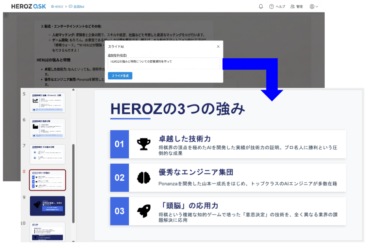366x245 pixels.
Task: Click the brain icon in the slide
Action: point(144,178)
